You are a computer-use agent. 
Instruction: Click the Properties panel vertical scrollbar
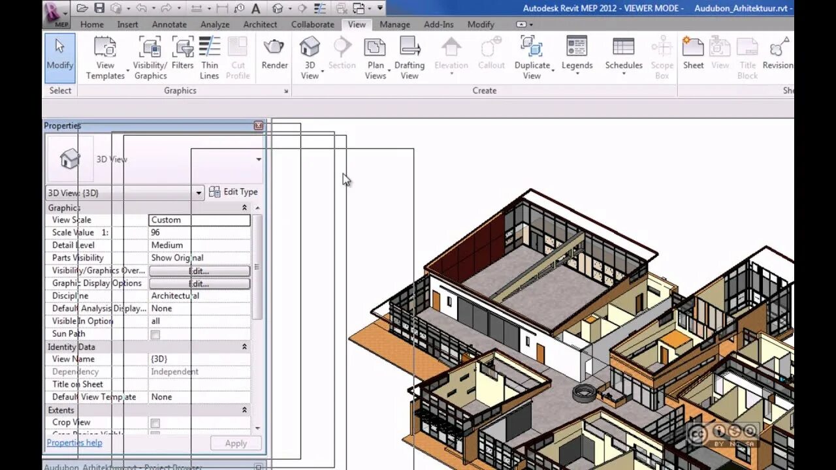257,266
